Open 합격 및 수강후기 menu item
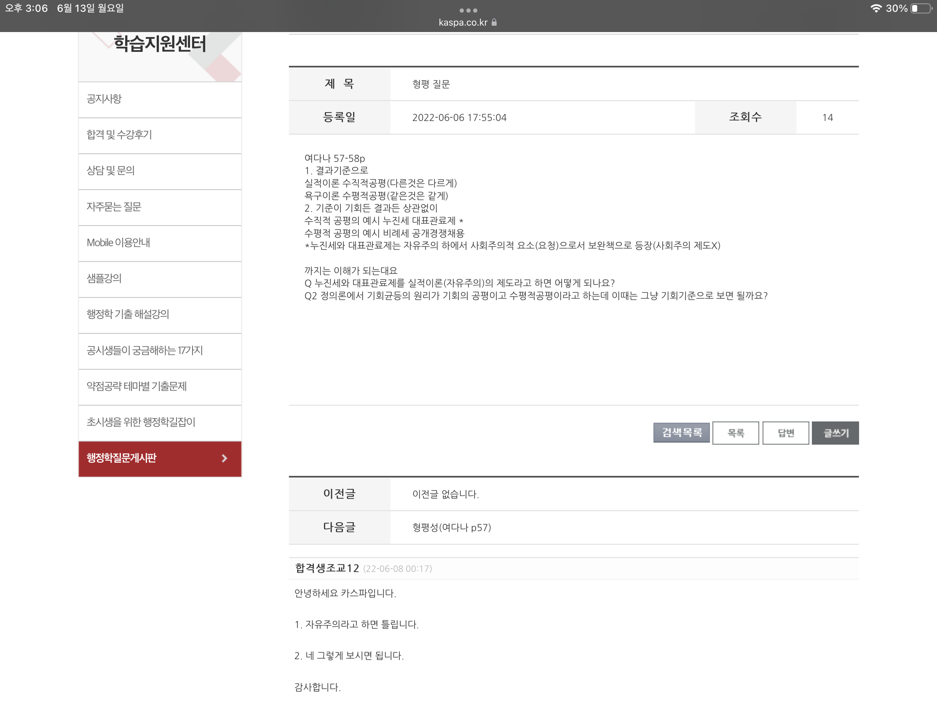The image size is (937, 703). (119, 135)
